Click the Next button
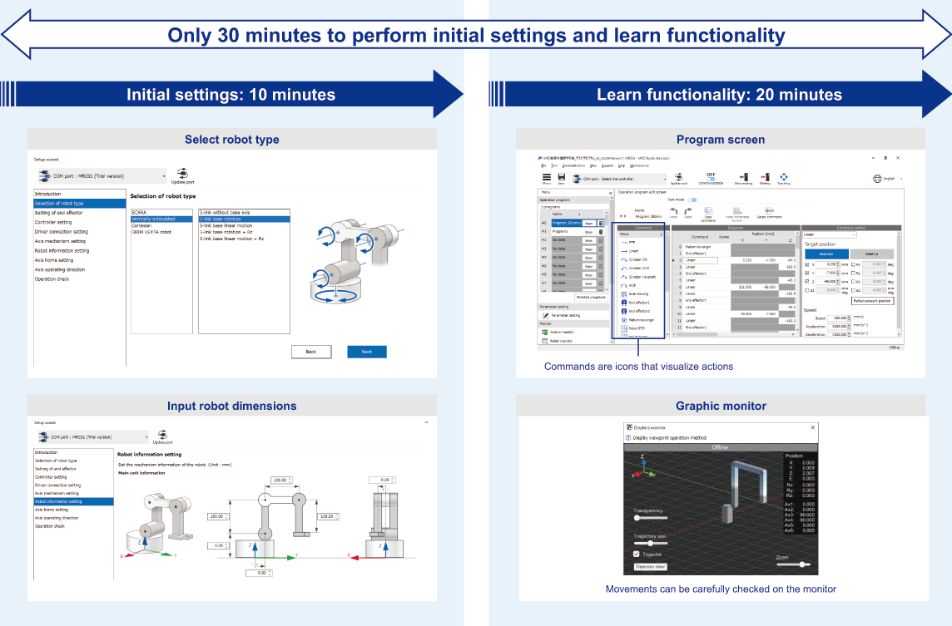The width and height of the screenshot is (952, 626). tap(367, 352)
